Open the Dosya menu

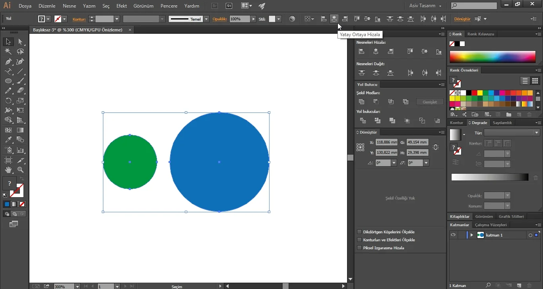25,6
